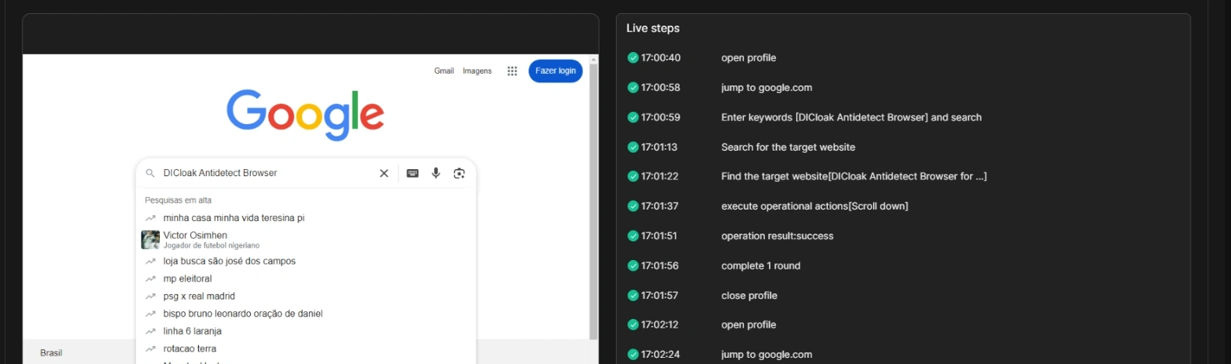Open the Imagens link
This screenshot has width=1231, height=364.
pyautogui.click(x=477, y=71)
